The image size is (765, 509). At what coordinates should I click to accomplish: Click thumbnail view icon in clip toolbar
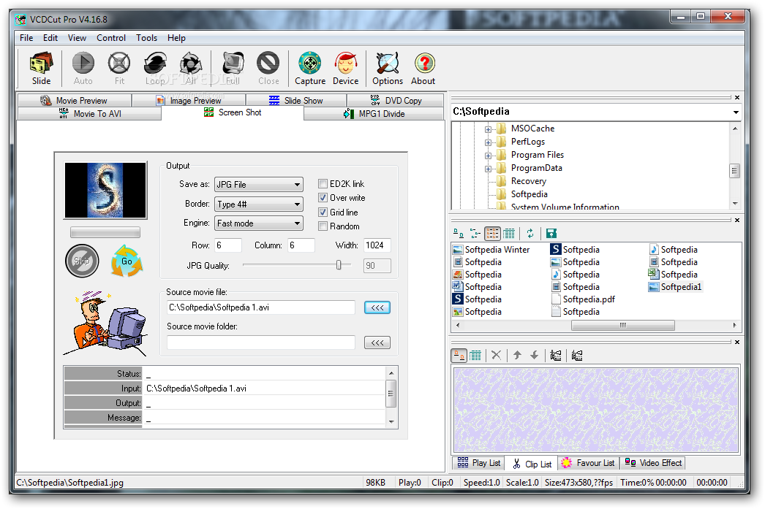459,356
